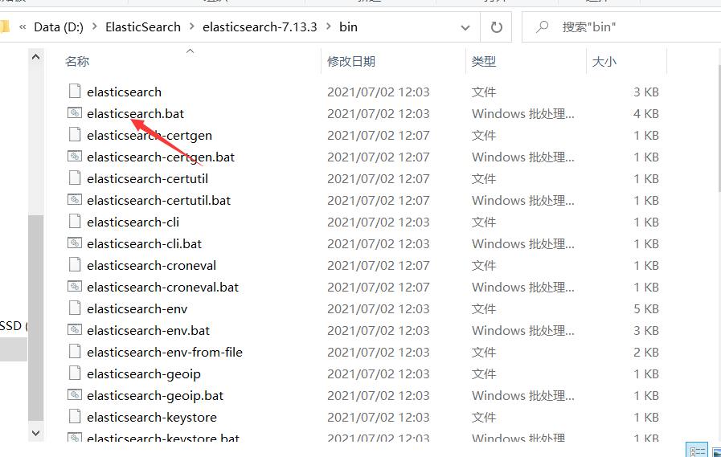721x457 pixels.
Task: Click the elasticsearch file icon
Action: point(75,91)
